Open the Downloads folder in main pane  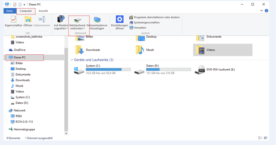coord(88,50)
